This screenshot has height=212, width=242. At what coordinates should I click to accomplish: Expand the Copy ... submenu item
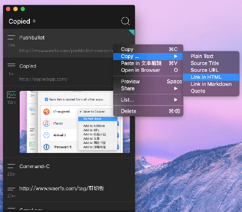point(148,57)
